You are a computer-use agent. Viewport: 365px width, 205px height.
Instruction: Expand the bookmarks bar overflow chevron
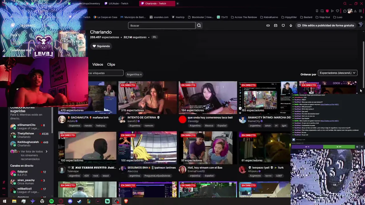(361, 17)
